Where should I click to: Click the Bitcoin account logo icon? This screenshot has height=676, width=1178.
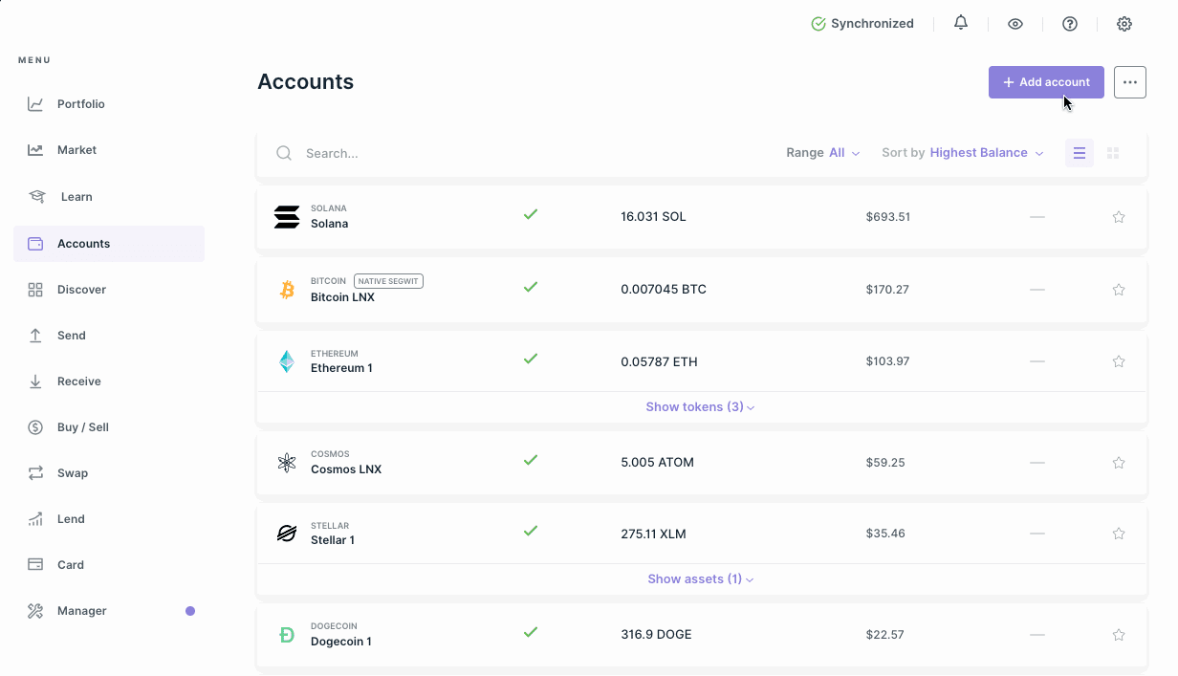click(287, 290)
